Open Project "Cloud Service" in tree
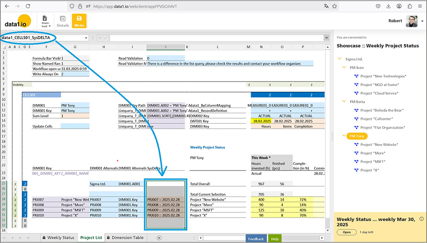Image resolution: width=427 pixels, height=243 pixels. 379,93
